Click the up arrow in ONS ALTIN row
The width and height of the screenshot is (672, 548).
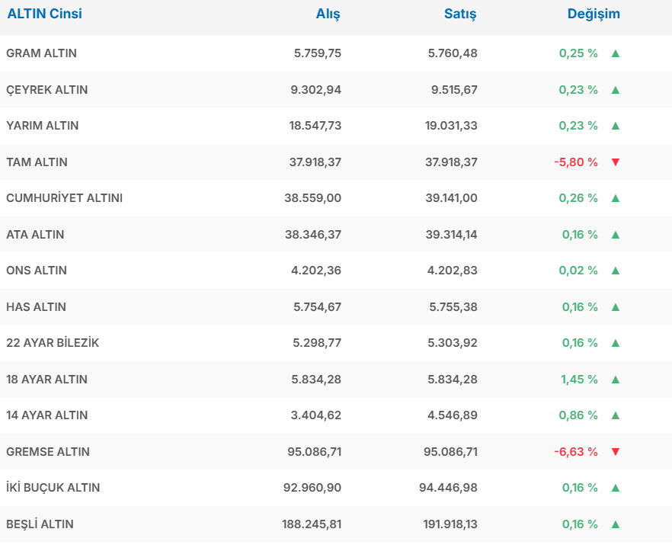pos(616,271)
